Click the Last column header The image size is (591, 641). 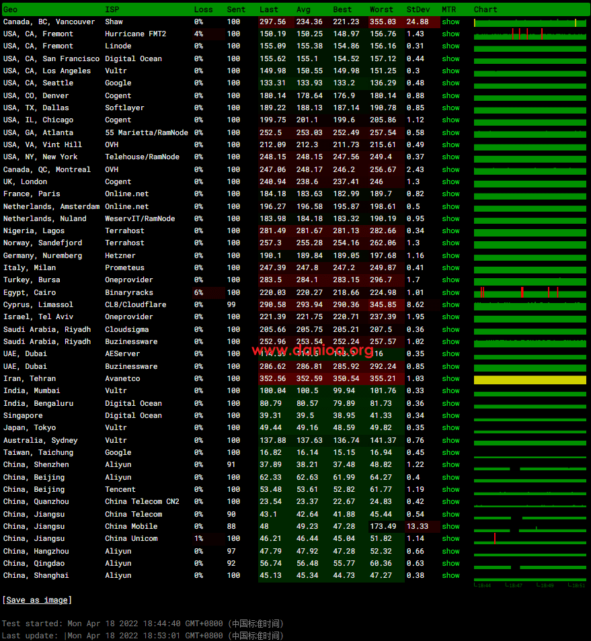tap(269, 9)
